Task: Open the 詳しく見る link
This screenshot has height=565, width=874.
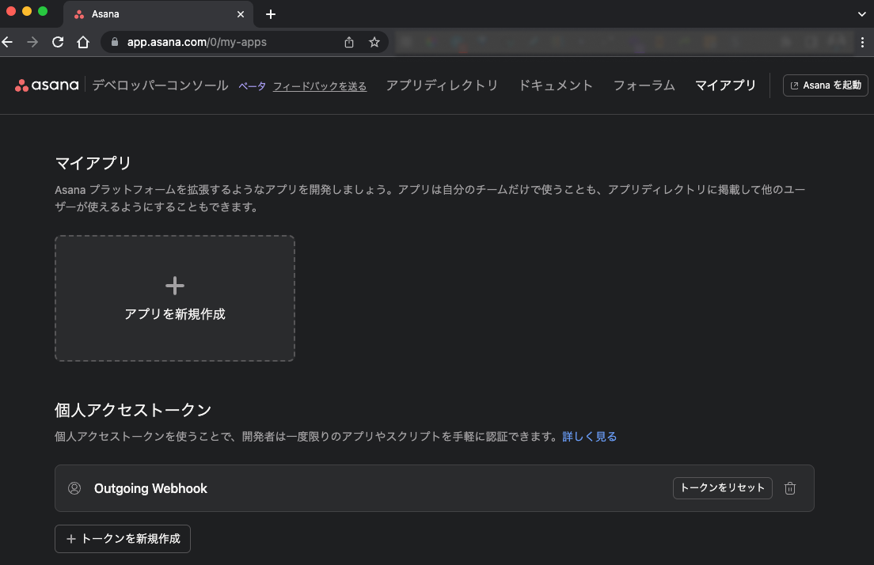Action: [590, 436]
